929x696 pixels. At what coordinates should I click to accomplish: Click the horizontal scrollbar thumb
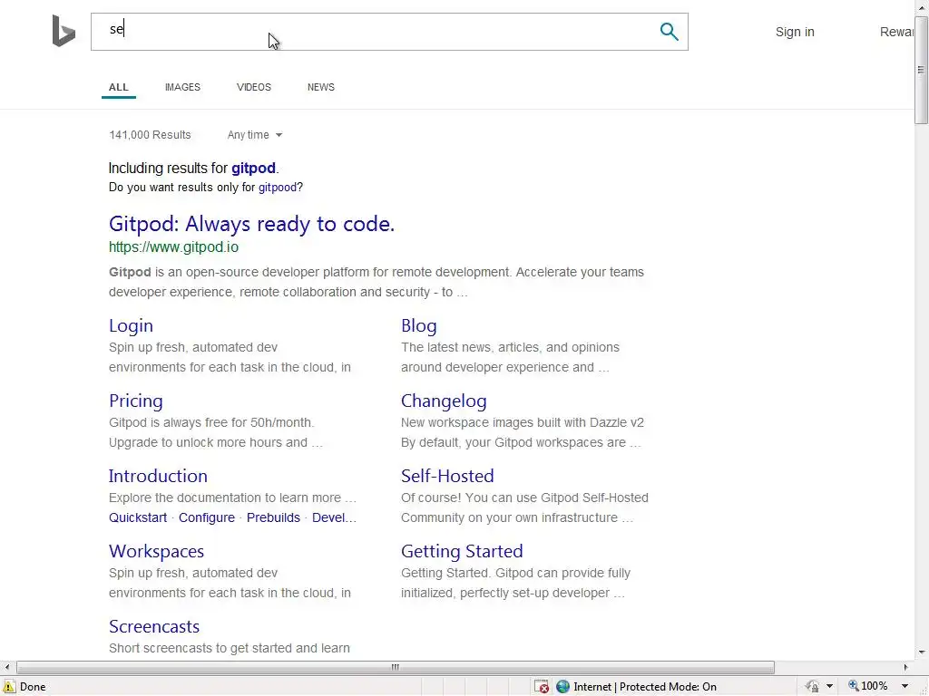coord(396,668)
